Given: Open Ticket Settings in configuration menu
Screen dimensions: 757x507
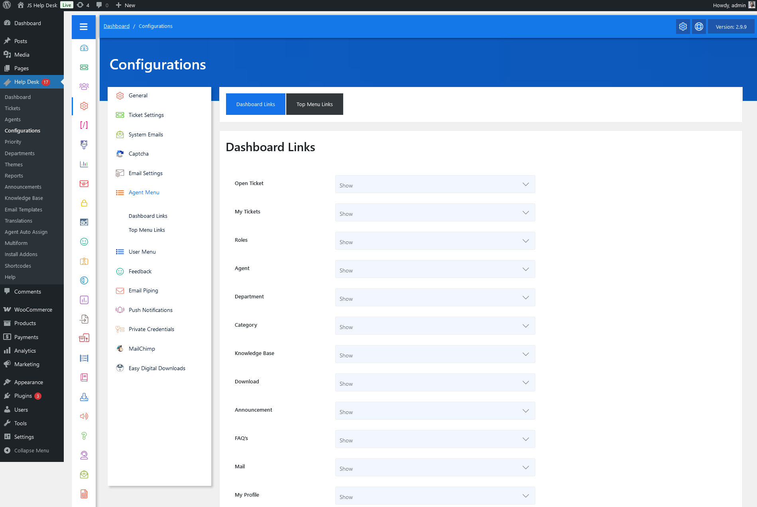Looking at the screenshot, I should [x=146, y=115].
